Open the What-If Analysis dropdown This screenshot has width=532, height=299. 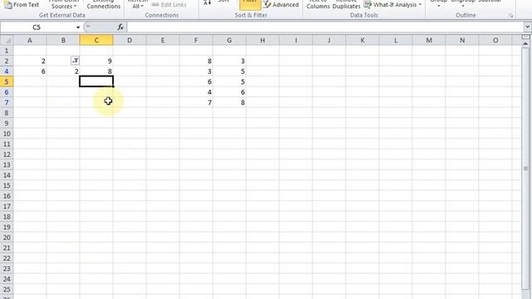392,5
